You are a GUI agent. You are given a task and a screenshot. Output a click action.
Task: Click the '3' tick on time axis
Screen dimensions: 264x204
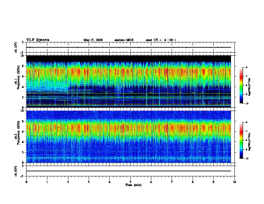[x=89, y=182]
